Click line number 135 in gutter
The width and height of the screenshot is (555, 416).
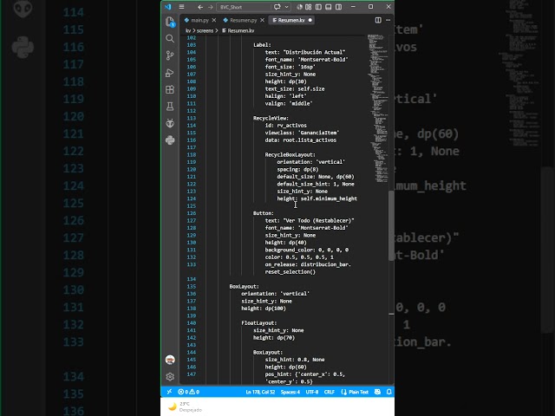point(192,287)
